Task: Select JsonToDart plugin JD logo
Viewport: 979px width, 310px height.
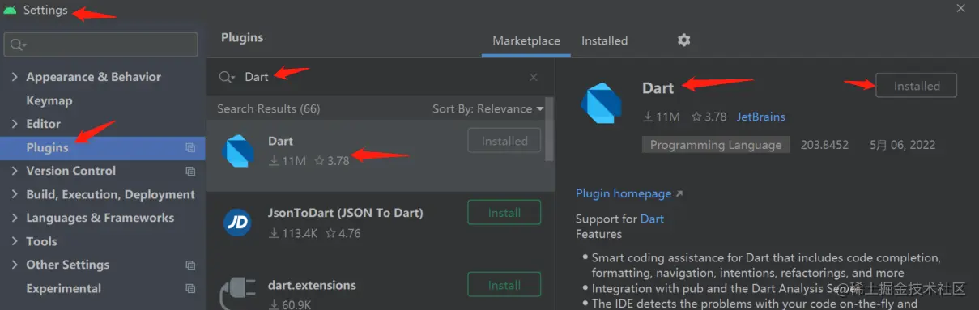Action: [x=237, y=223]
